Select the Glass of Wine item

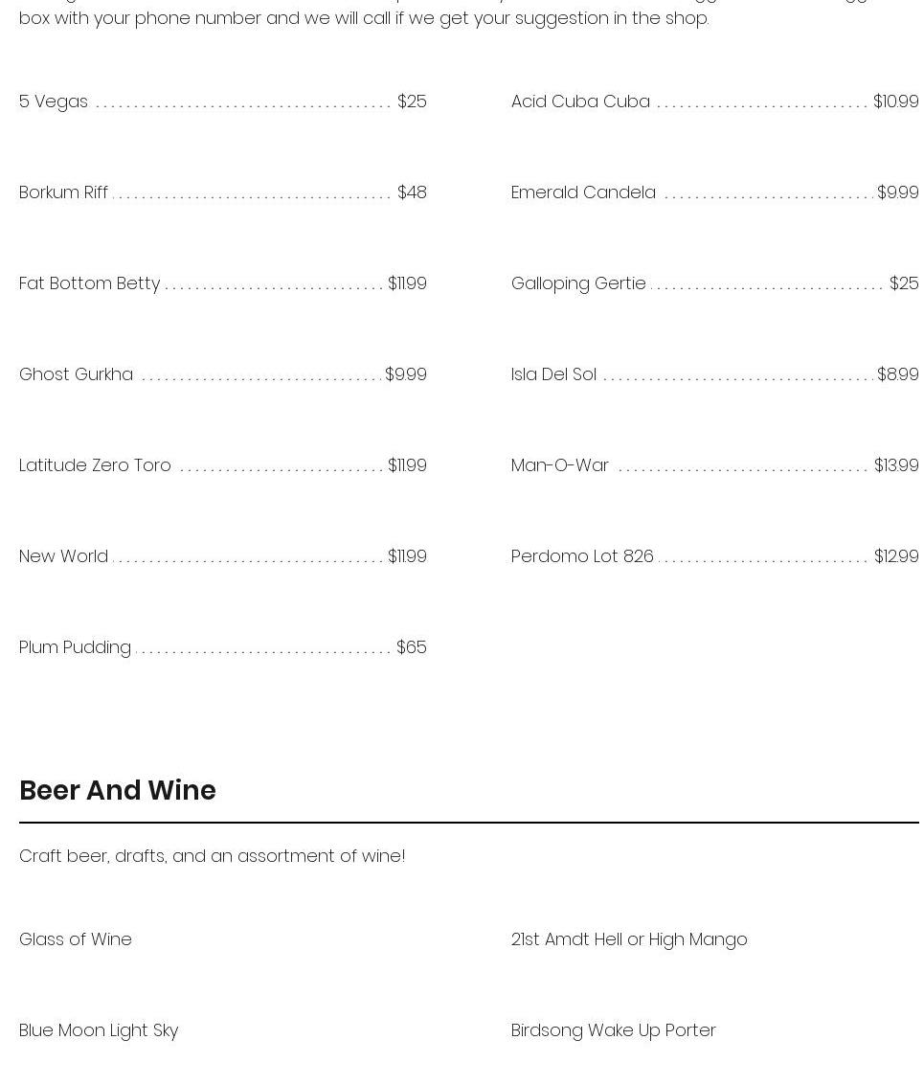[76, 939]
